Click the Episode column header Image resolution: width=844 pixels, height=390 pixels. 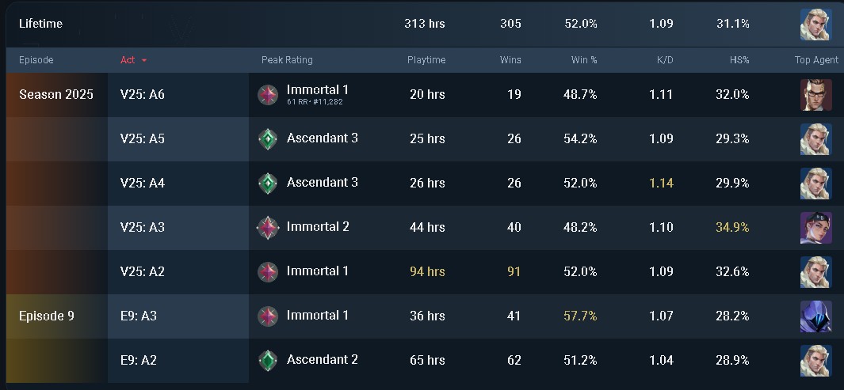[36, 60]
